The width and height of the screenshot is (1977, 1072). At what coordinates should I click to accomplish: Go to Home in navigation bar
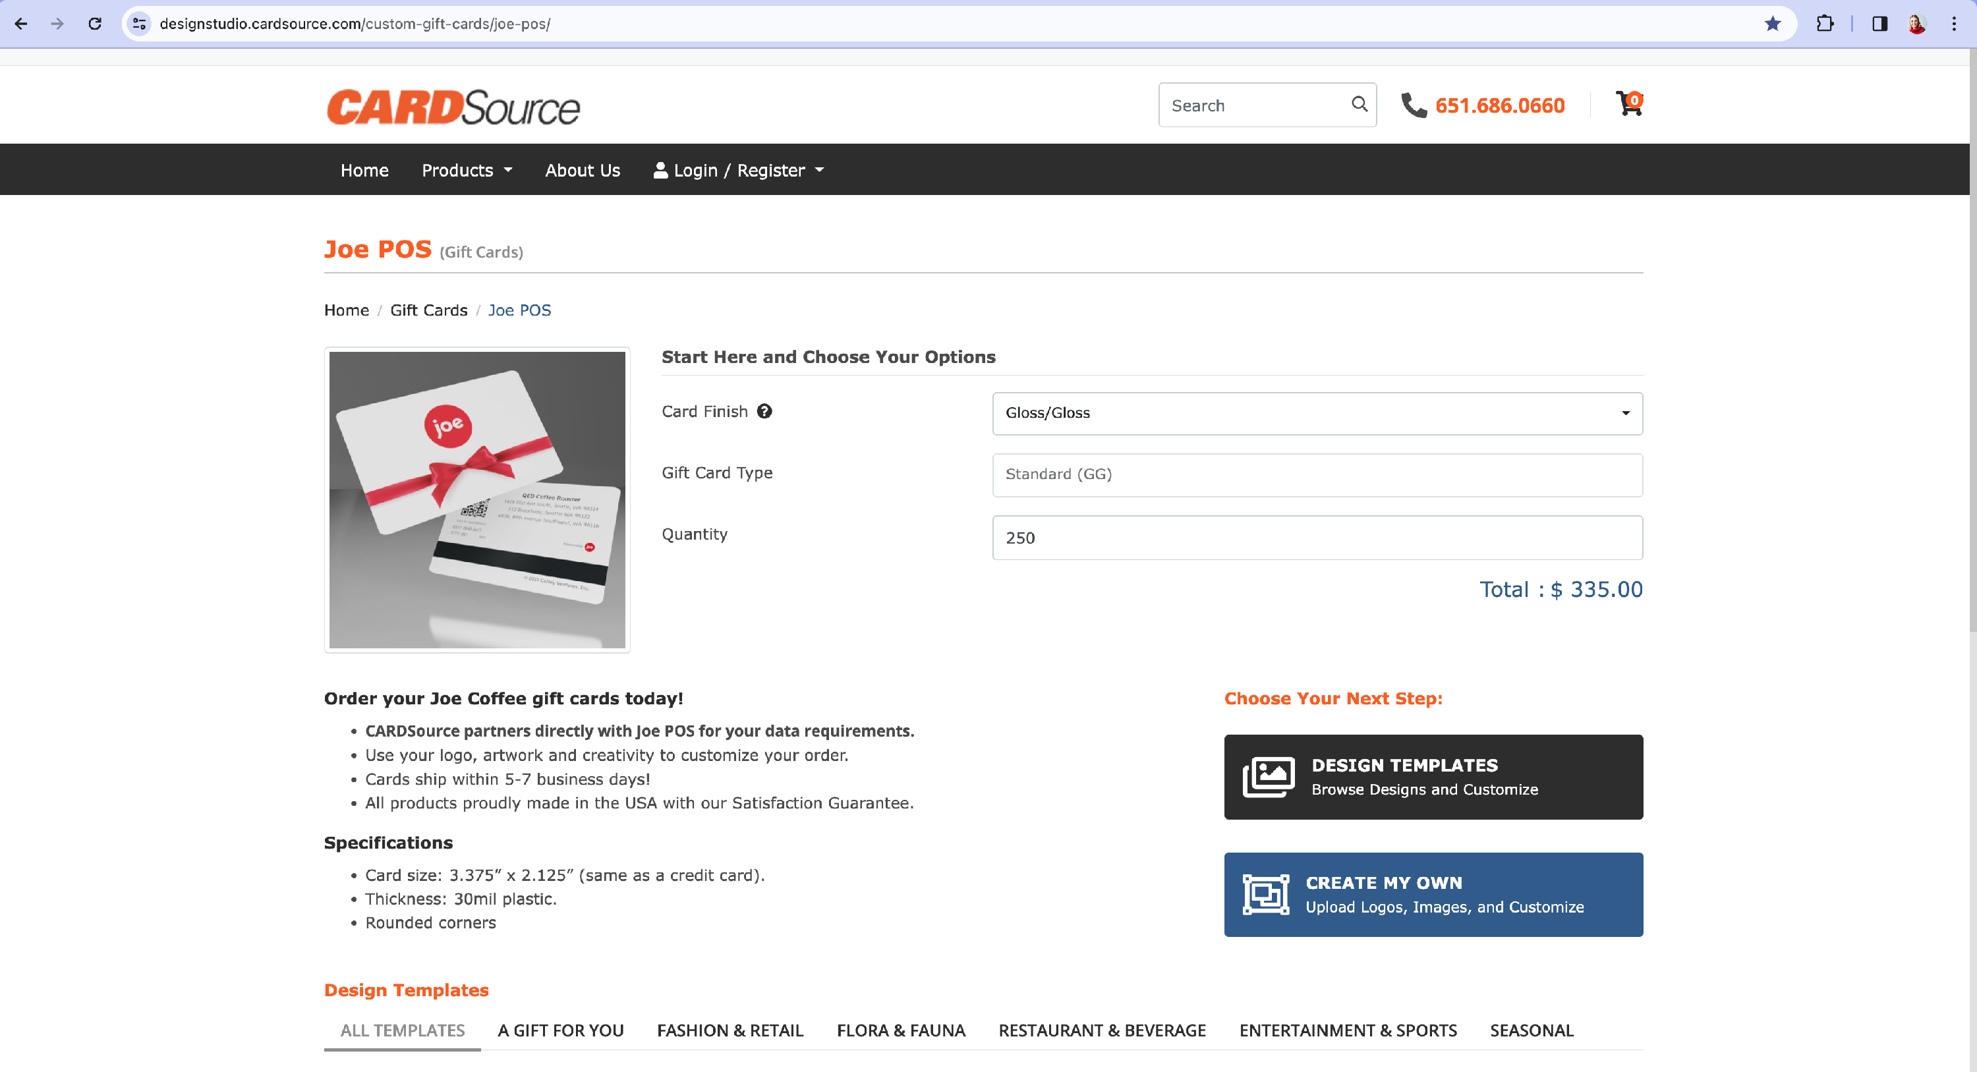(364, 169)
